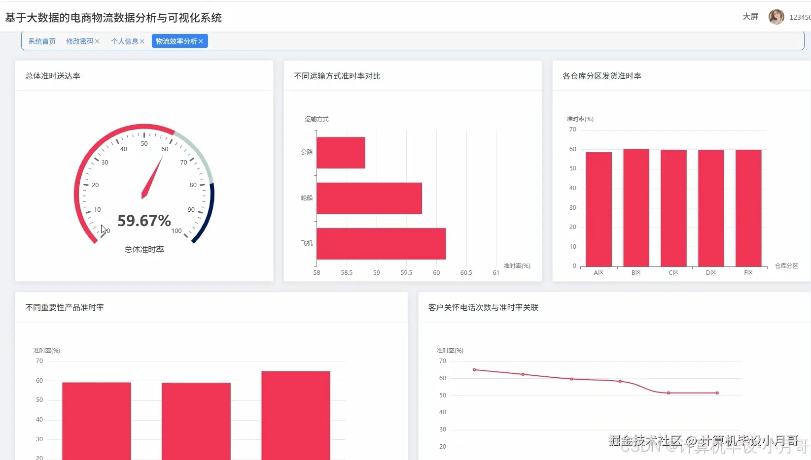
Task: Click the 公路 horizontal bar
Action: [341, 153]
